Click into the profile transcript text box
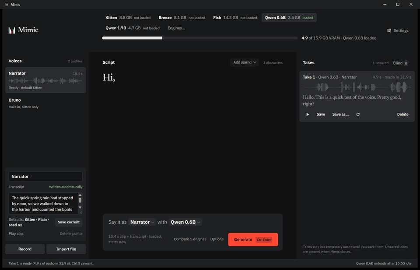 (43, 204)
